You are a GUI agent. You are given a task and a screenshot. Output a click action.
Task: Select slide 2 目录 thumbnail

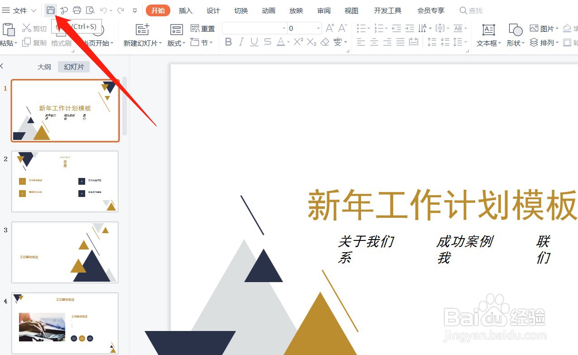pos(65,182)
